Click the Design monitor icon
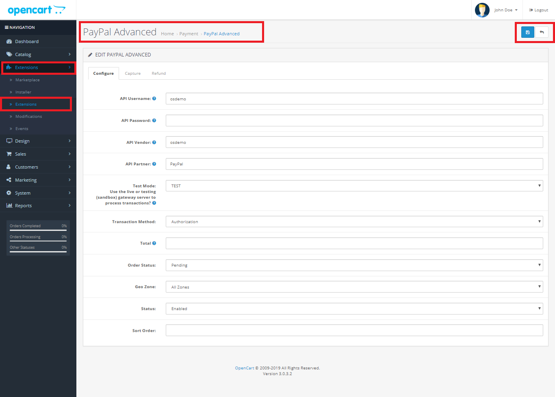The height and width of the screenshot is (397, 555). pos(9,141)
